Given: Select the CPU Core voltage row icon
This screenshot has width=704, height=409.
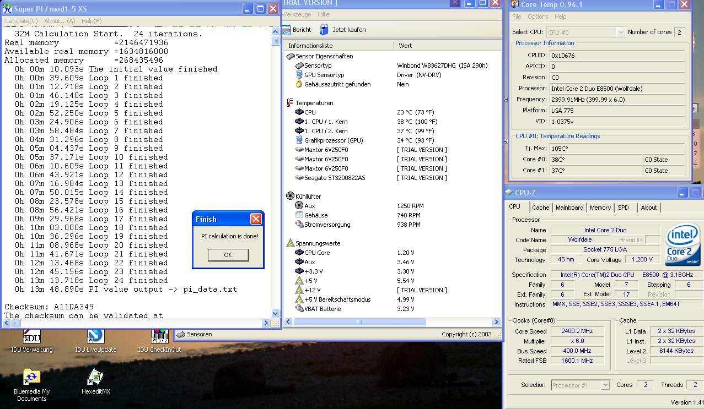Looking at the screenshot, I should 299,253.
